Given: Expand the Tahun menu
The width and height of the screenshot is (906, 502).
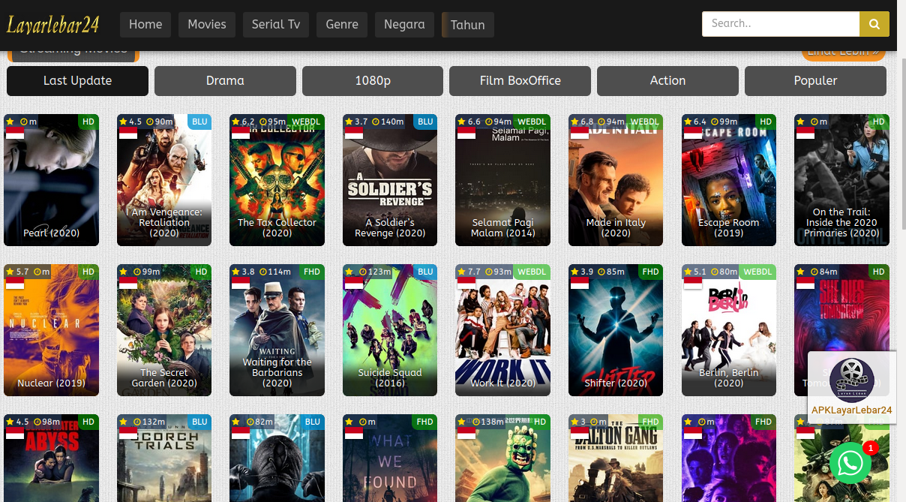Looking at the screenshot, I should click(468, 25).
